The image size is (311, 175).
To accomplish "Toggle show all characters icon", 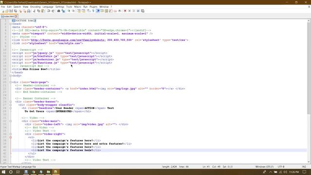I will tap(93, 11).
